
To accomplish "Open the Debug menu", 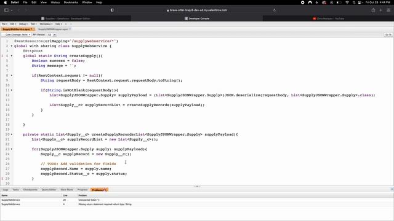I will coord(23,24).
